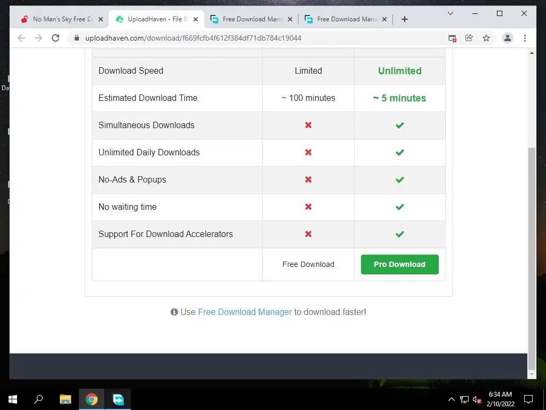Screen dimensions: 546x410
Task: Click the network status tray icon
Action: click(464, 399)
